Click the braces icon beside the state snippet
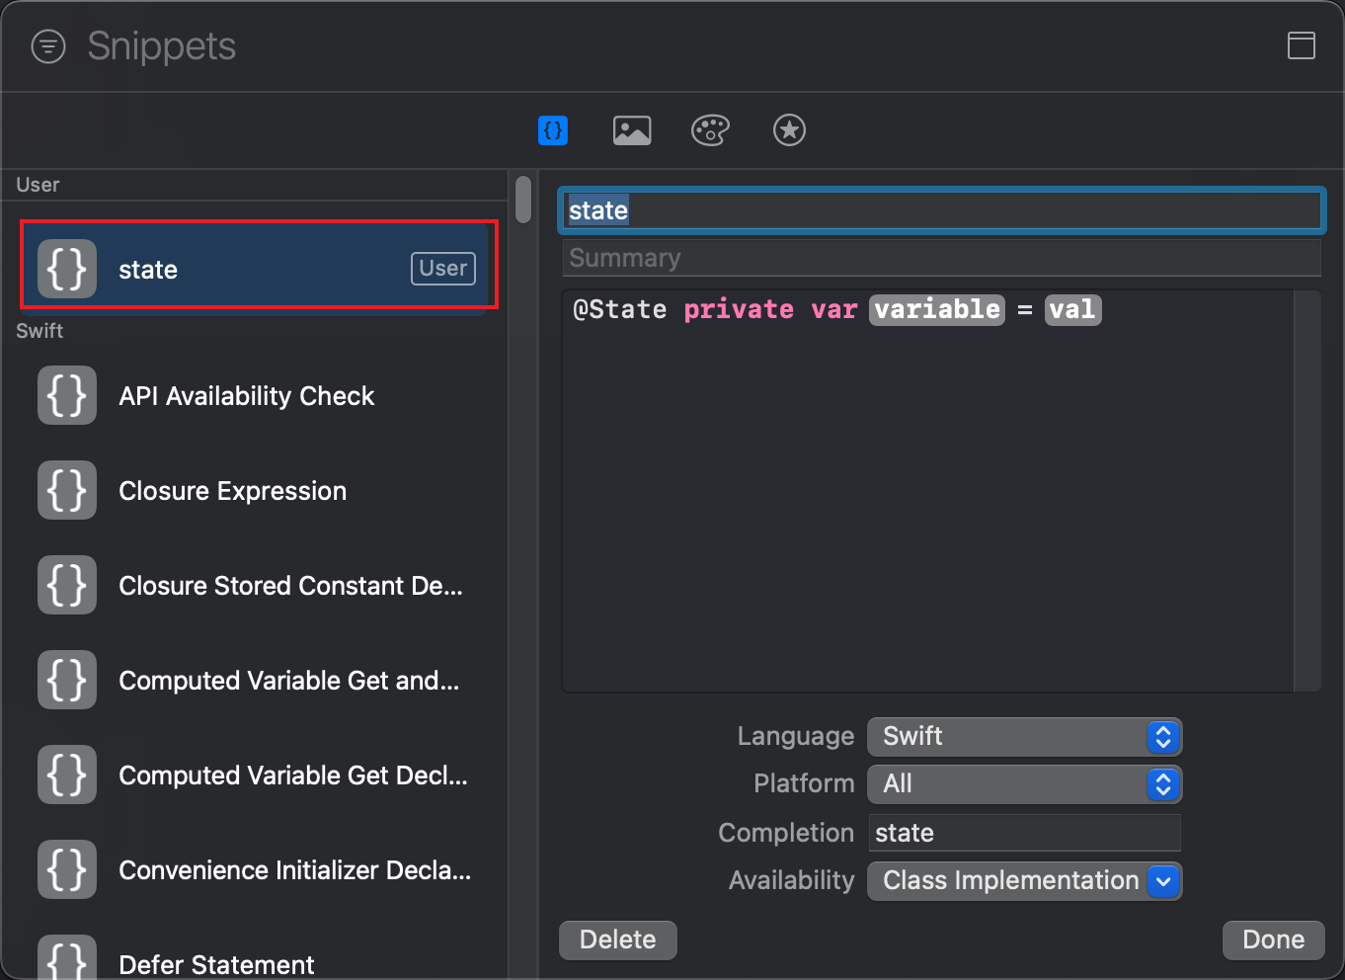The image size is (1345, 980). click(x=66, y=268)
